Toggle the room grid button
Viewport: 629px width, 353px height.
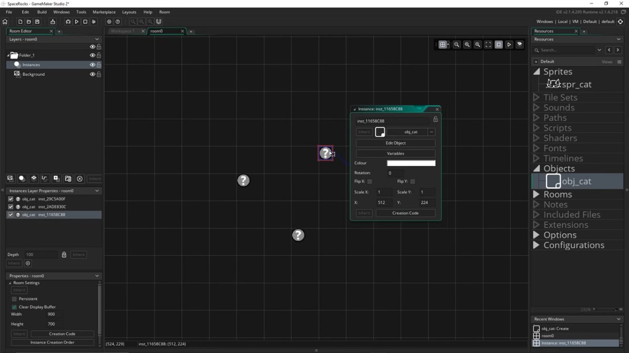(x=443, y=45)
